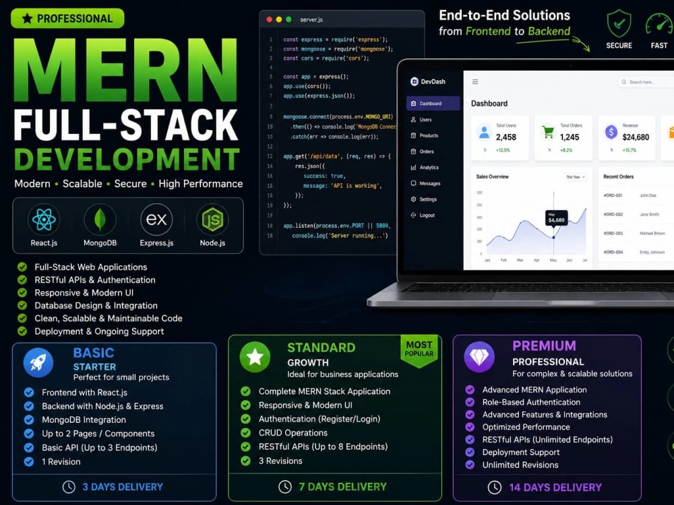Click the checkmark beside Frontend with React.js
Image resolution: width=674 pixels, height=505 pixels.
coord(29,392)
